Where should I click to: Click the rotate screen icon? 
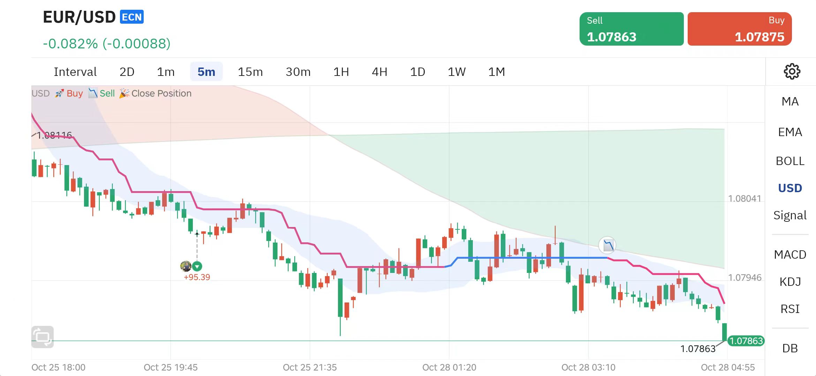click(43, 337)
